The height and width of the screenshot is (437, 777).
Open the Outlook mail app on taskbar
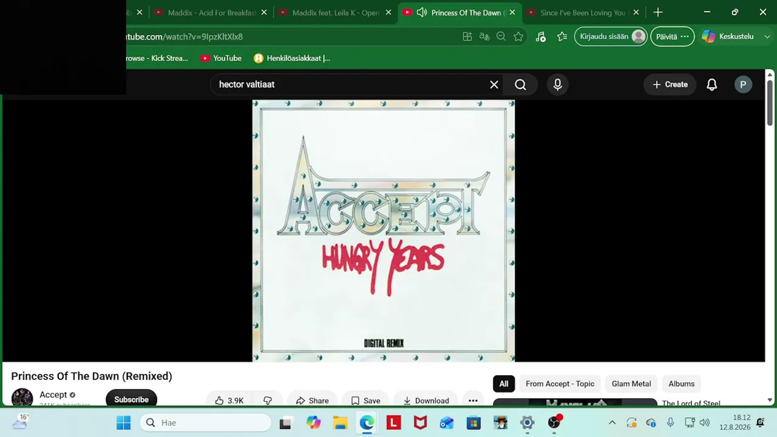coord(447,422)
